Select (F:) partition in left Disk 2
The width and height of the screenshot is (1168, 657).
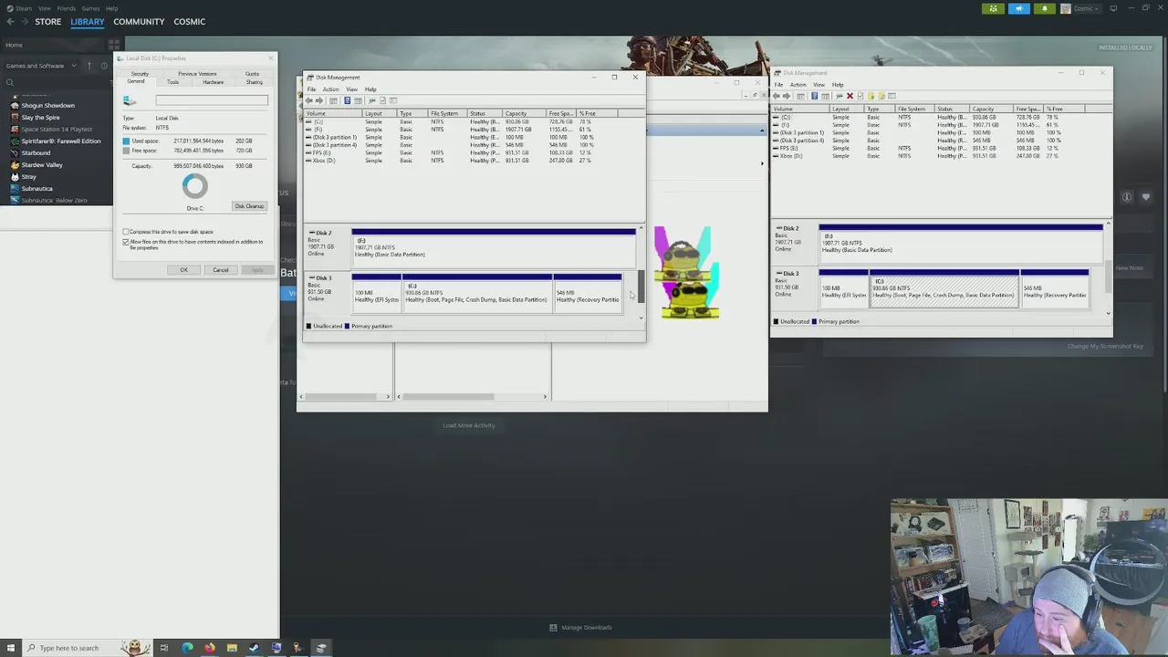tap(494, 246)
